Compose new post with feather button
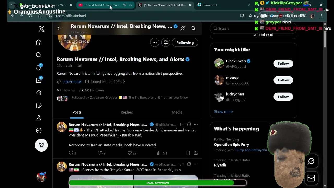Viewport: 334px width, 188px height. (41, 145)
